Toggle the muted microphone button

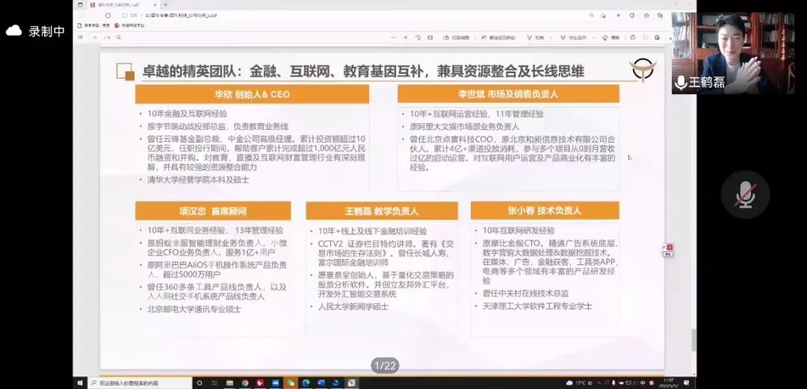coord(745,194)
